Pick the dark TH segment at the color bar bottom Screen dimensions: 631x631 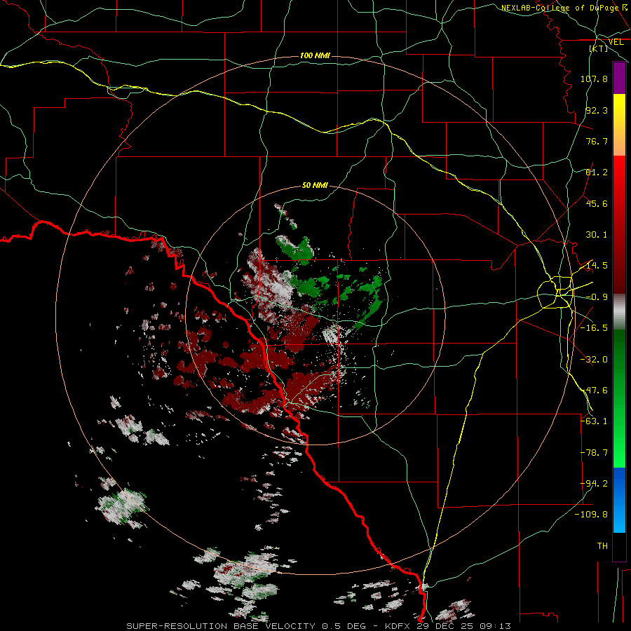[619, 546]
